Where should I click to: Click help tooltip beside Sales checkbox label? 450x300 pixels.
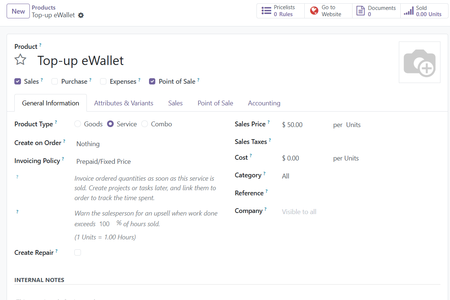point(42,79)
